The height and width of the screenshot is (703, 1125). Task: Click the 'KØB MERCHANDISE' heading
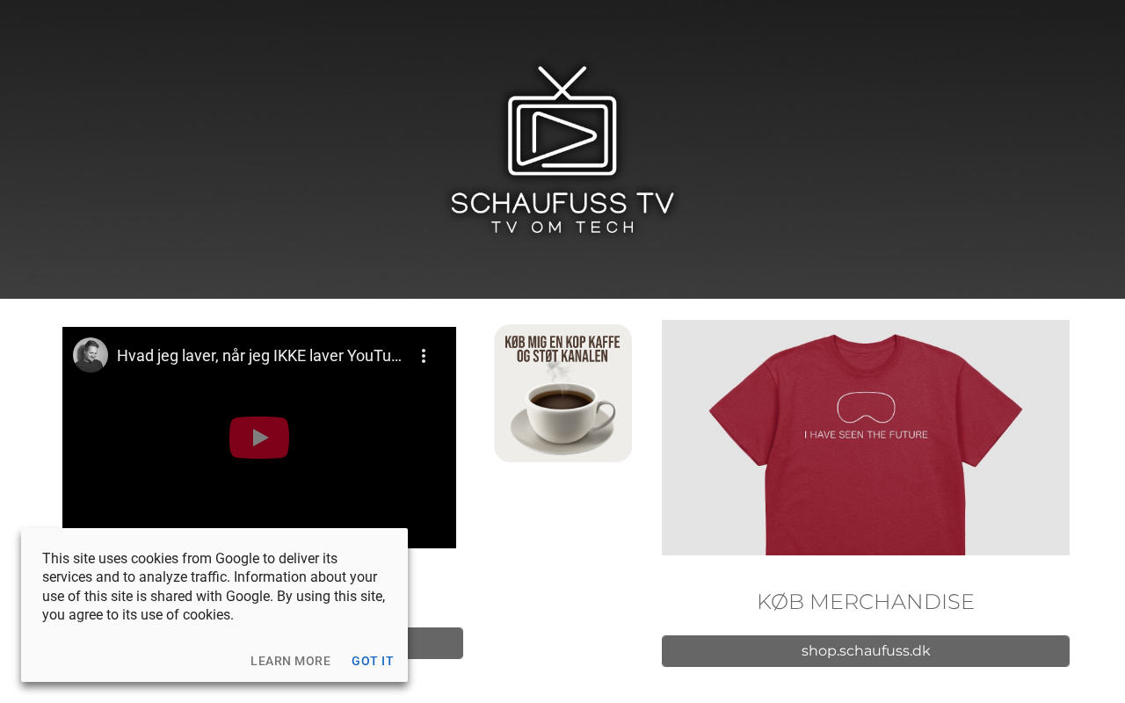[866, 602]
